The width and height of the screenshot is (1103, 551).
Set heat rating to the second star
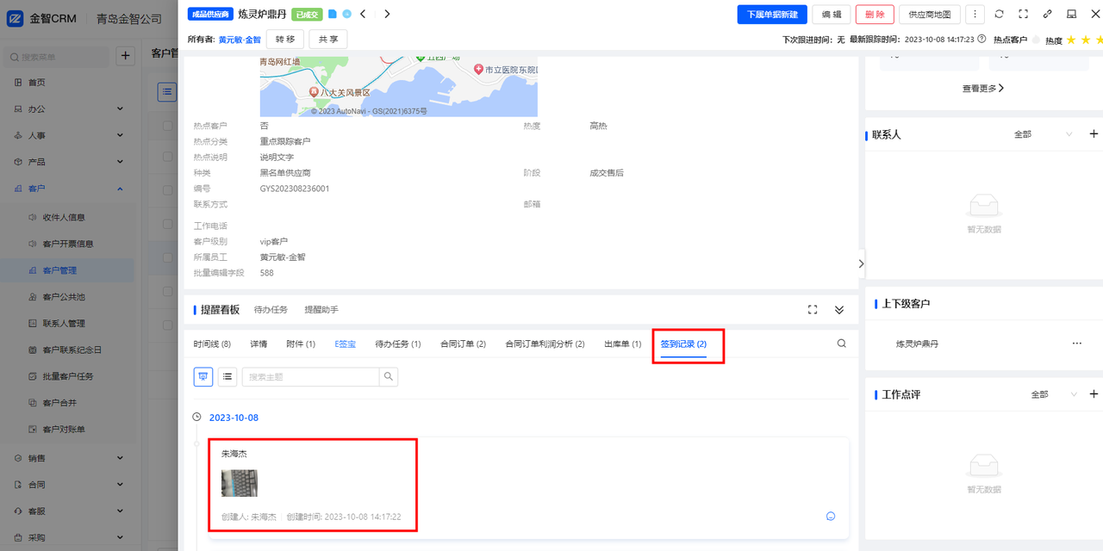(x=1086, y=40)
